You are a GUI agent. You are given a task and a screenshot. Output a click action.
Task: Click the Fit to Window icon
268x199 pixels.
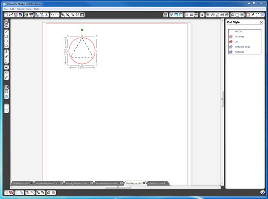tap(82, 15)
